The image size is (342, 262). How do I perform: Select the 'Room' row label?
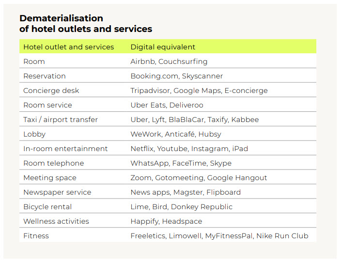click(34, 62)
